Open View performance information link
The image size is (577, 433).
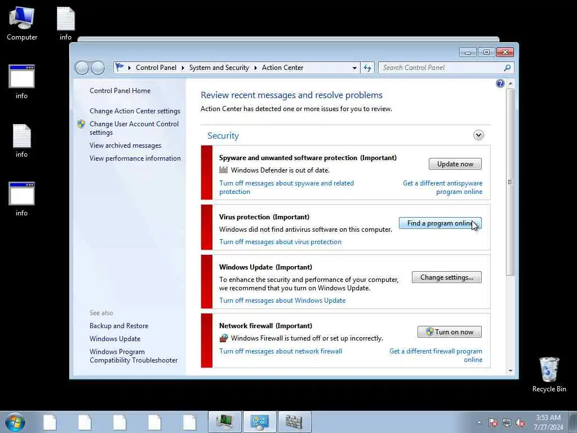coord(135,158)
